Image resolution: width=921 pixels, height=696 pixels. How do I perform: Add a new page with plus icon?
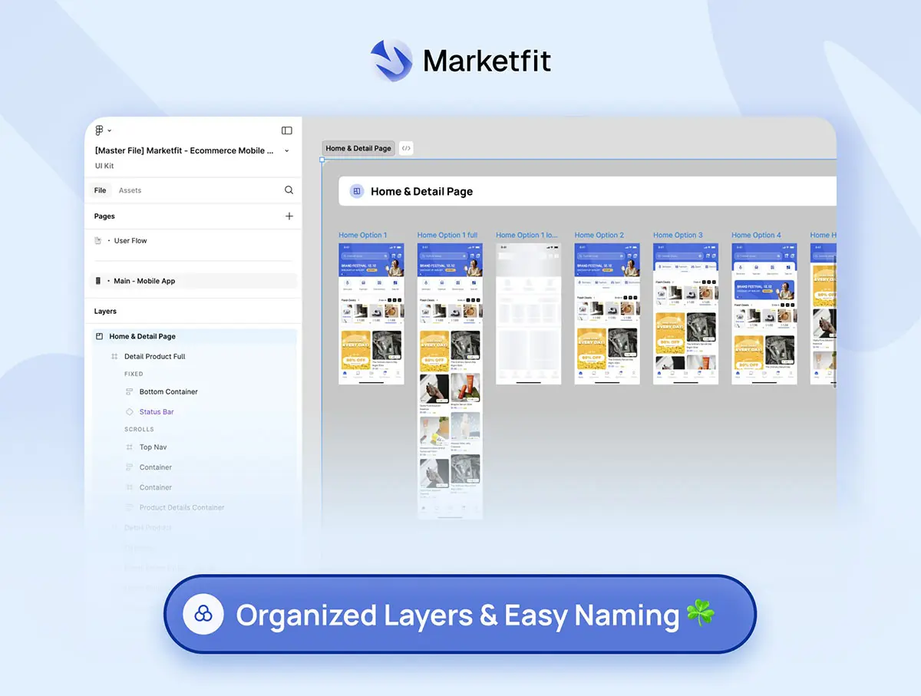point(289,216)
